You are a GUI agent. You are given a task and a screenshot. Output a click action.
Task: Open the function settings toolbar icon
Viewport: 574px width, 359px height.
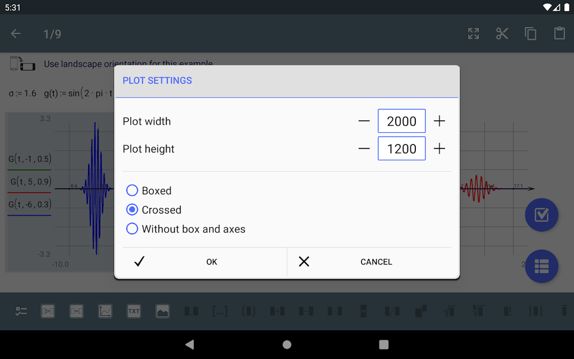(x=21, y=311)
